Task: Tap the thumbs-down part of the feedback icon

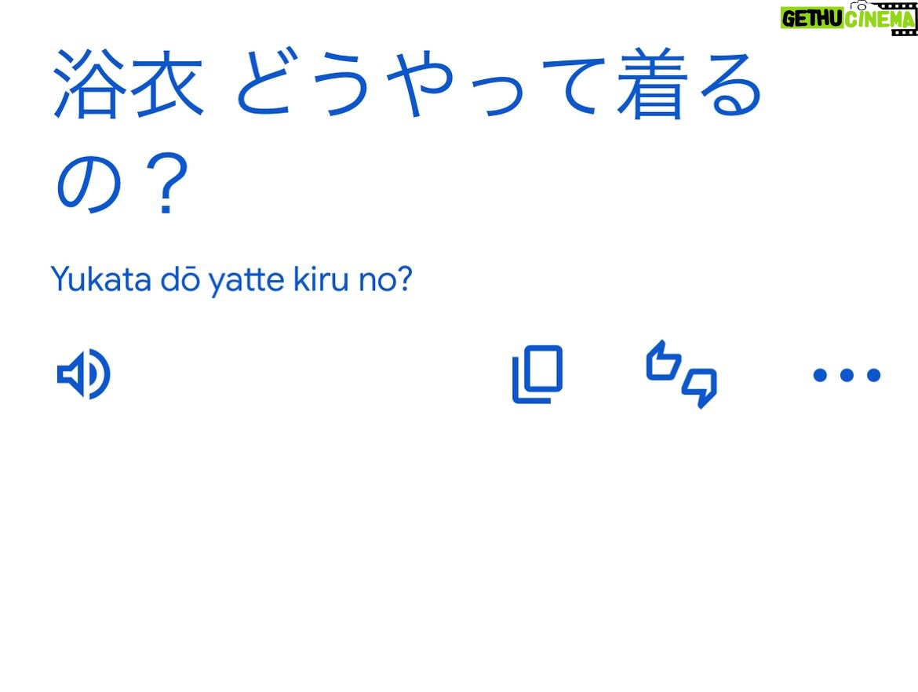Action: 700,388
